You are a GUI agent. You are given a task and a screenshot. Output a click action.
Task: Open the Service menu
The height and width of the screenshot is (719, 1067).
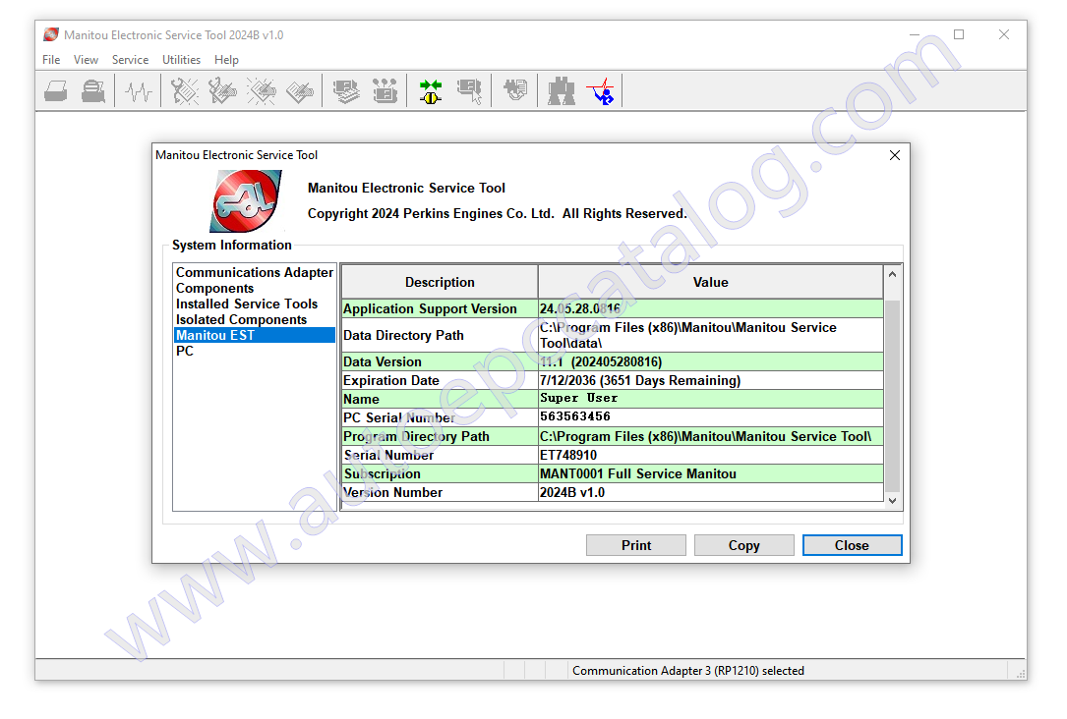click(130, 60)
